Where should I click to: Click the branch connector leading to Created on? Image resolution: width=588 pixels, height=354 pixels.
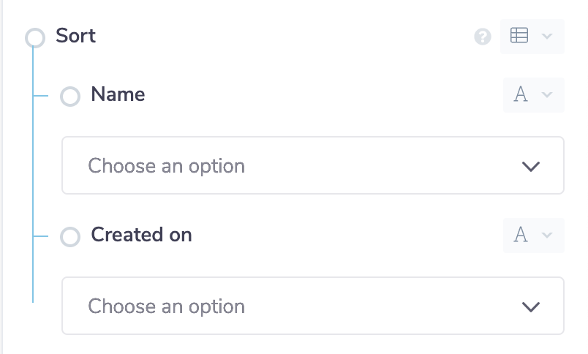42,236
